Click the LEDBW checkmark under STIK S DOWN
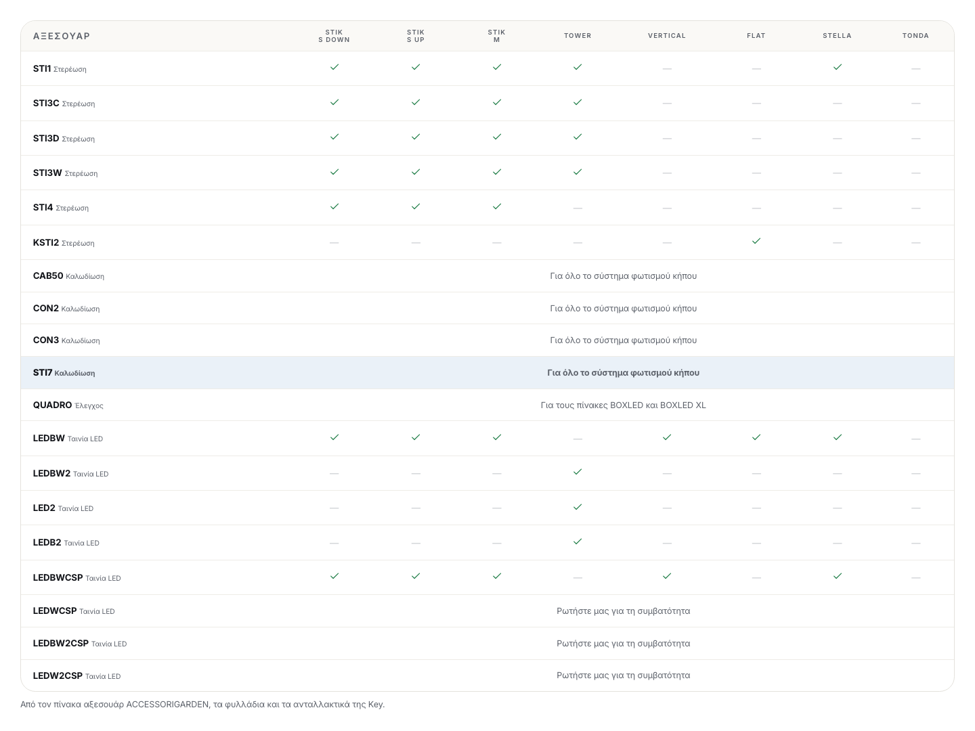Viewport: 975px width, 731px height. click(334, 437)
